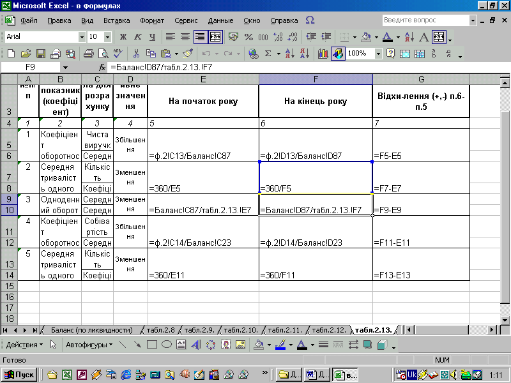This screenshot has width=511, height=383.
Task: Apply percent style format
Action: point(248,37)
